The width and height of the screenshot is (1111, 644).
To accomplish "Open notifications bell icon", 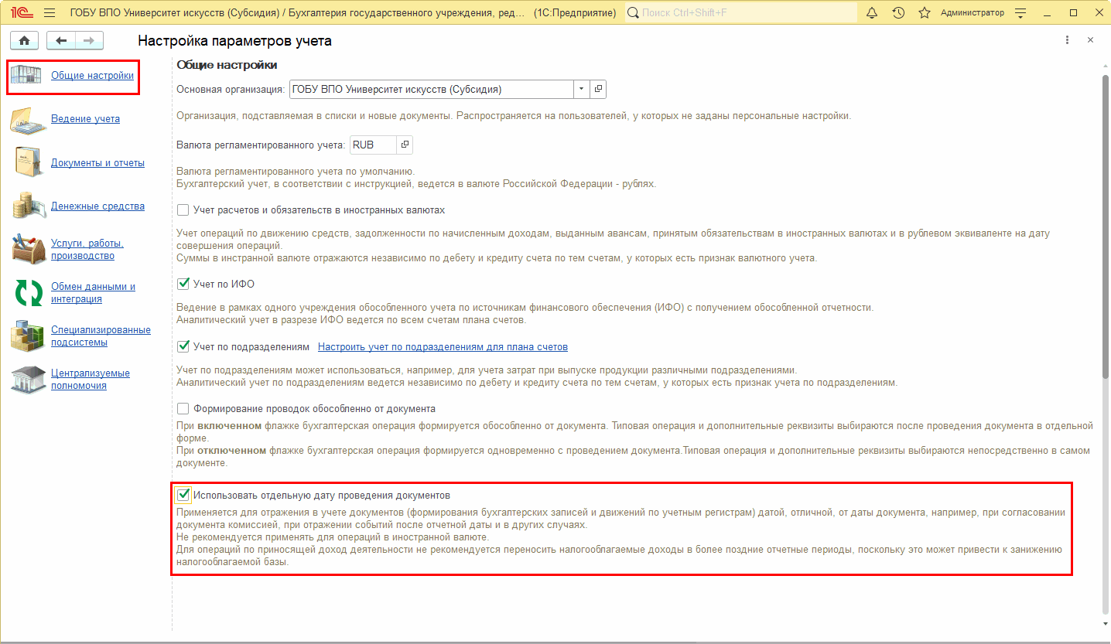I will (872, 13).
